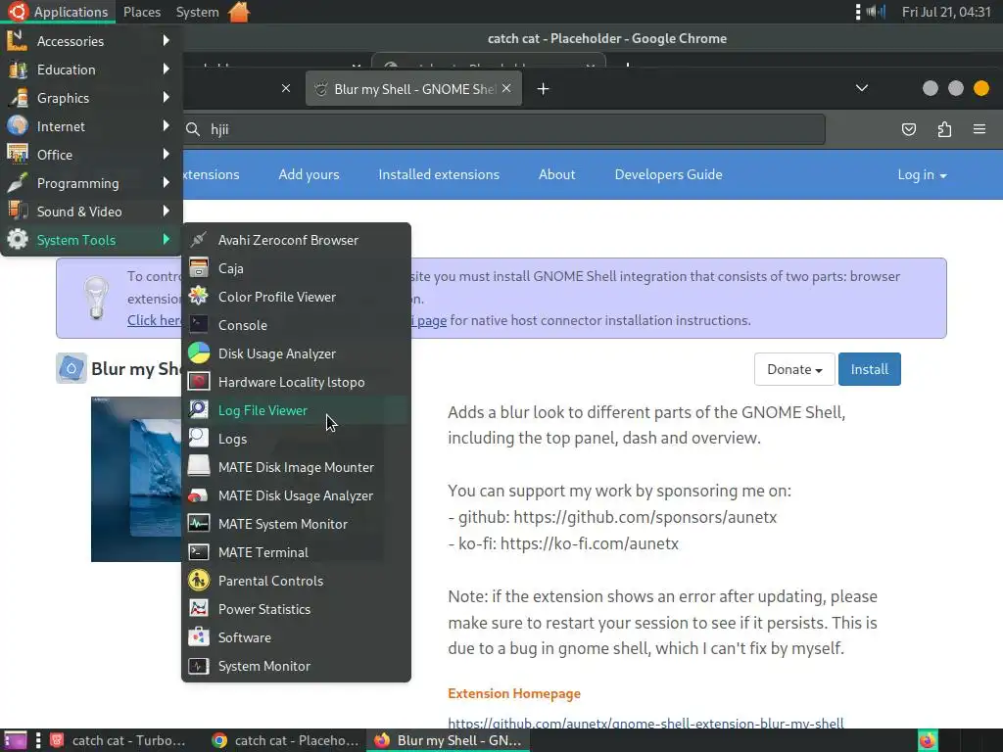Expand the Office submenu arrow
The height and width of the screenshot is (752, 1003).
click(x=167, y=154)
